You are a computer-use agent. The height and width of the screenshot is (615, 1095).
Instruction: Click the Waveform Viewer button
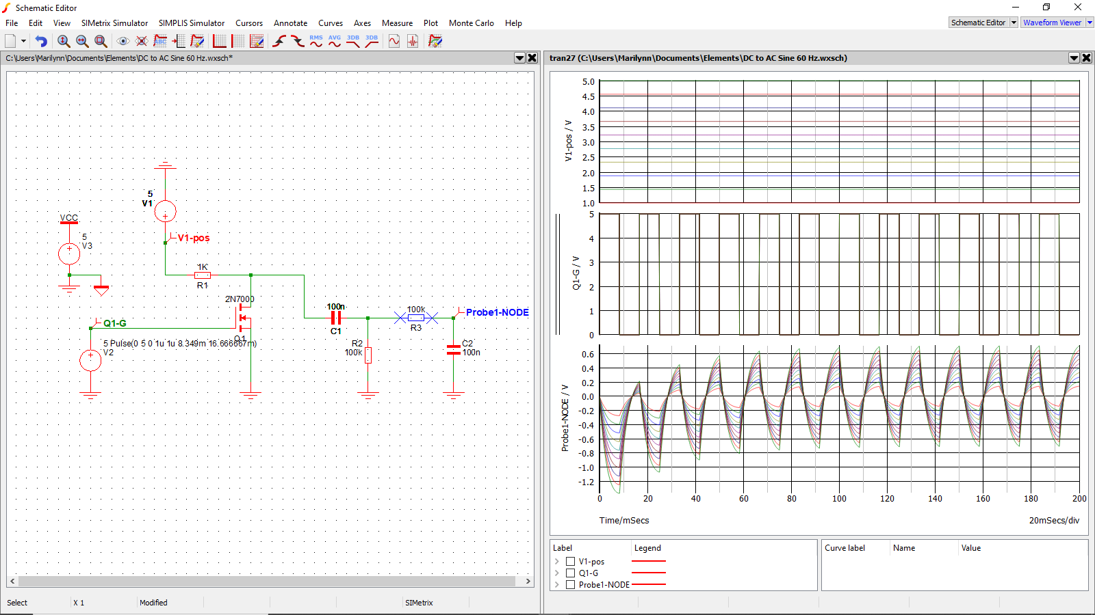1053,23
